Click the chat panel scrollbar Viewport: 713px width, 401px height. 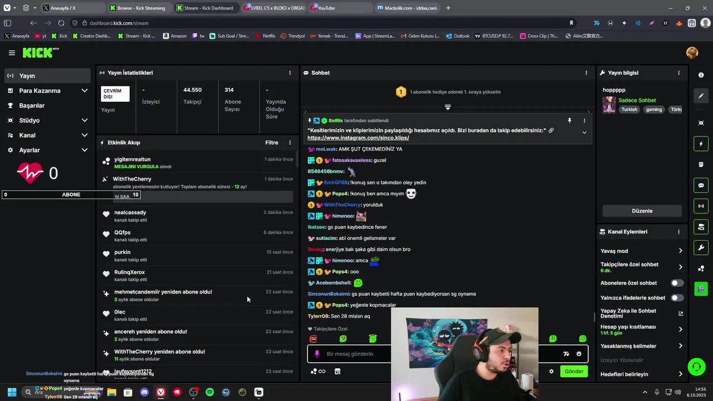coord(594,317)
